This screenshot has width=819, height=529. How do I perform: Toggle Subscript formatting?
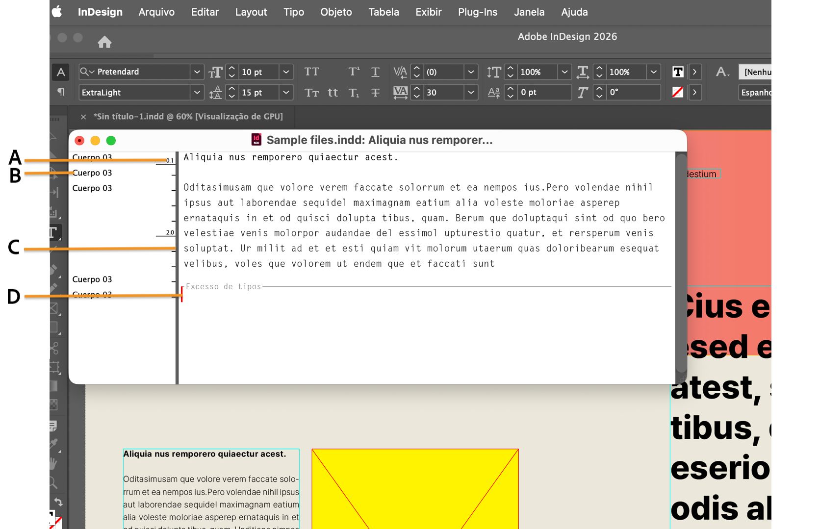click(354, 93)
